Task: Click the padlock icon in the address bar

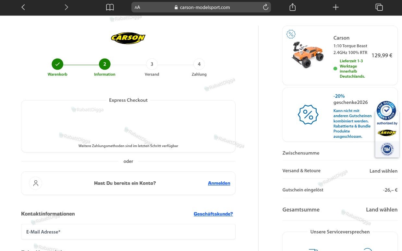Action: [176, 7]
